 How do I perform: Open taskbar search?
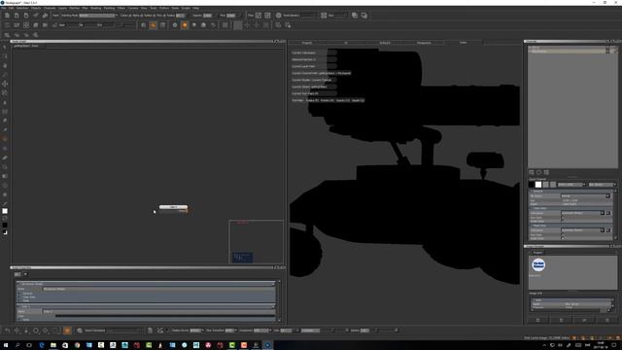17,345
